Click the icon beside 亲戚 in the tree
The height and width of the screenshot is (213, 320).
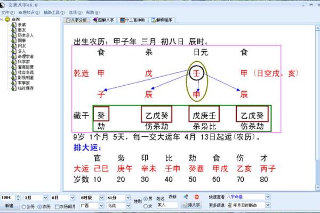click(14, 25)
